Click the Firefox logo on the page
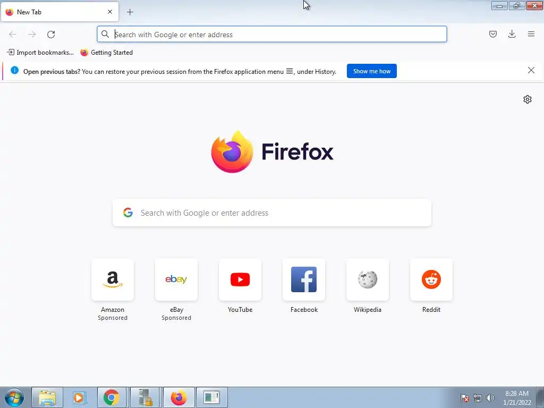Viewport: 544px width, 408px height. [x=272, y=151]
